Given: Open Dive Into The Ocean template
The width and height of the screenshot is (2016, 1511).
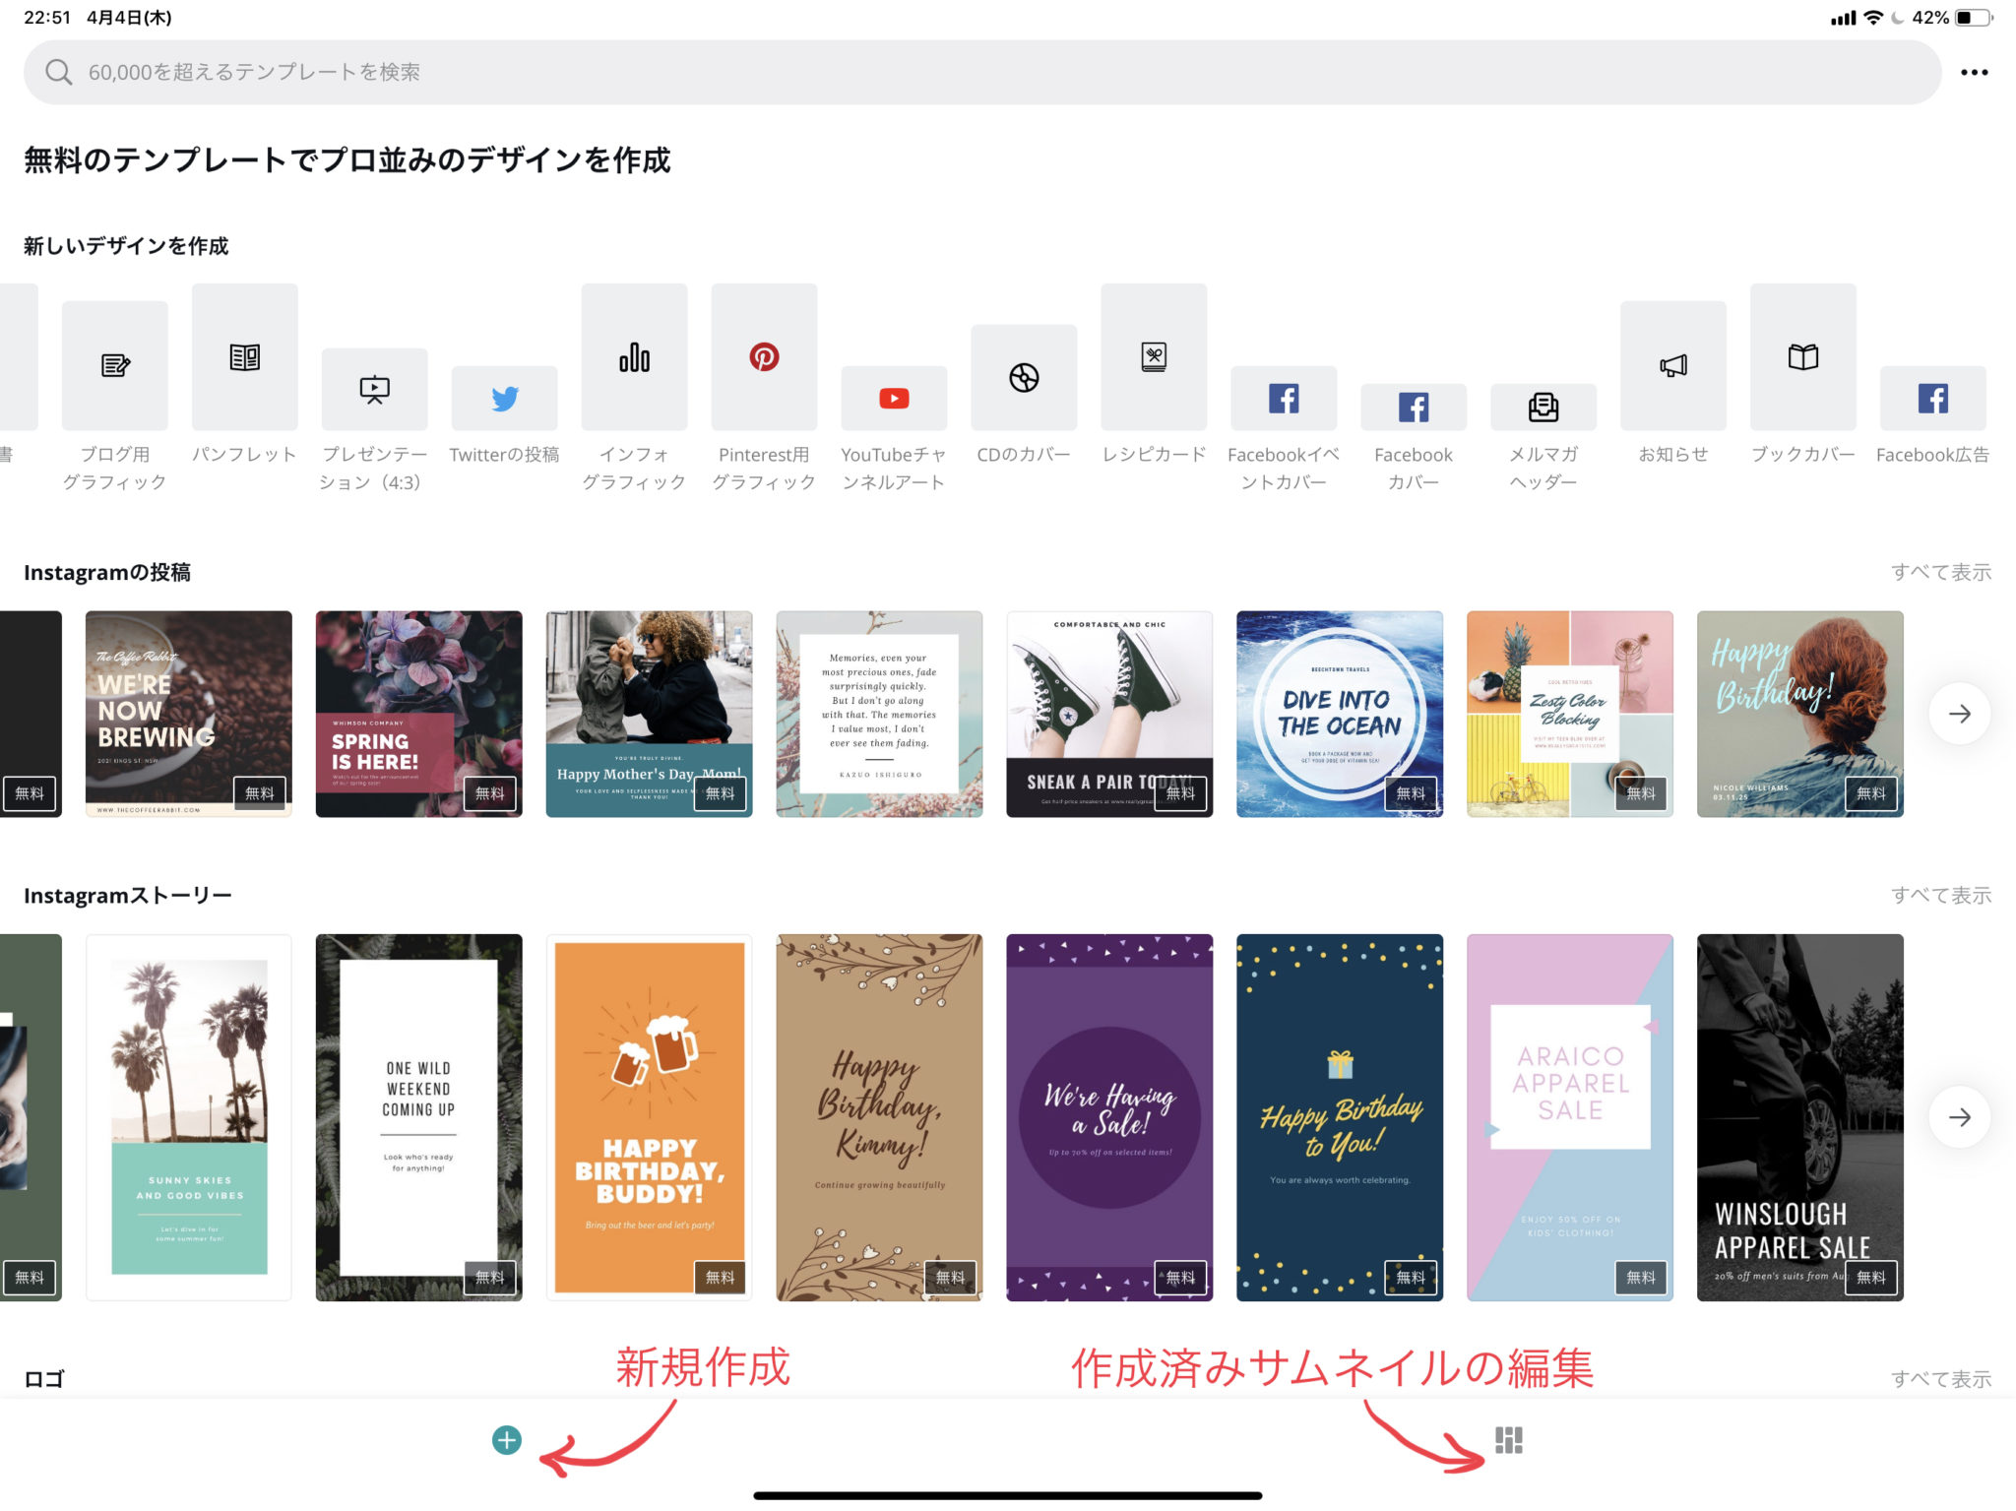Looking at the screenshot, I should click(1340, 714).
